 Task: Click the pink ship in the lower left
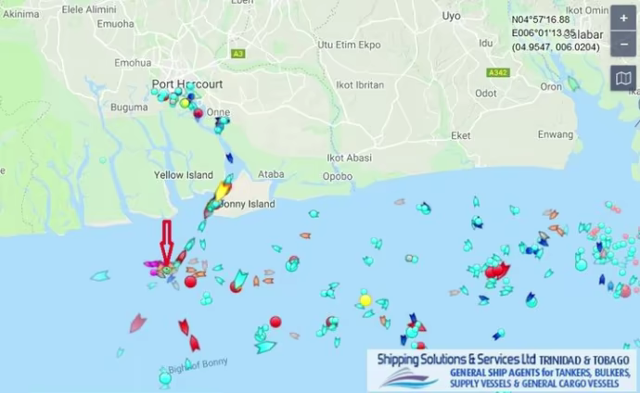click(137, 323)
